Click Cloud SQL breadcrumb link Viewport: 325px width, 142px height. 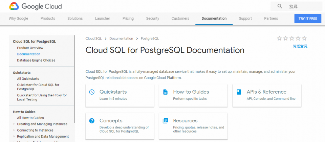tap(93, 39)
